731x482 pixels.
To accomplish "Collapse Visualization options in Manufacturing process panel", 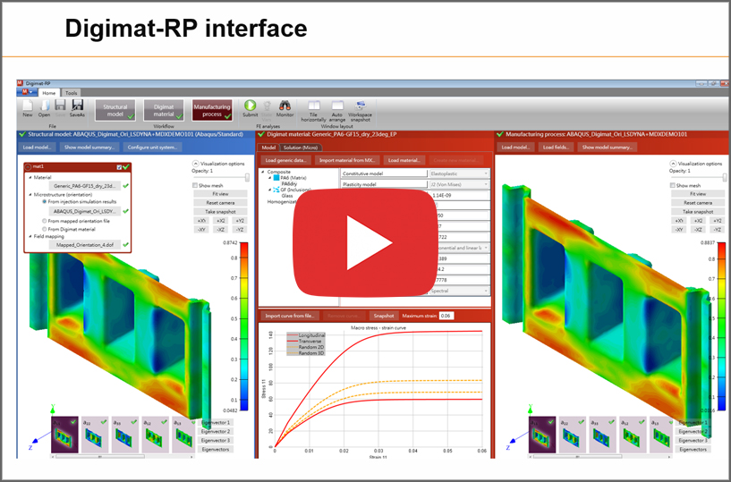I will (x=673, y=164).
